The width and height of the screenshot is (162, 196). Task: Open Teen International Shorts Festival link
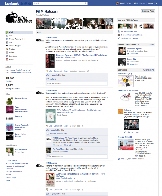(x=22, y=109)
